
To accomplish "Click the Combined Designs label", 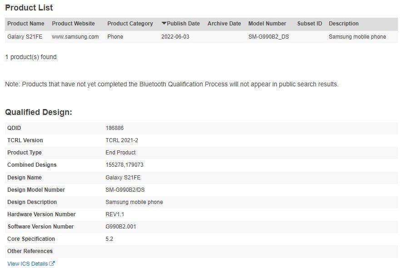I will pos(32,165).
